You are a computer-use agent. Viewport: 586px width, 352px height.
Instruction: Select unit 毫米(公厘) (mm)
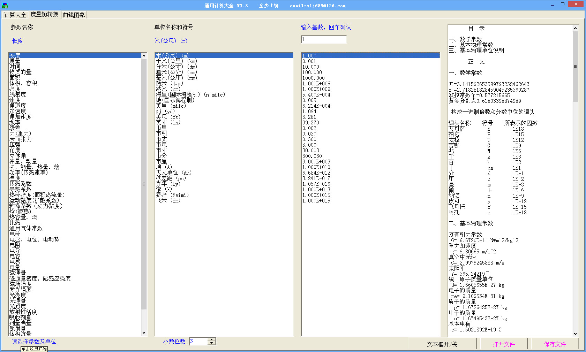(x=224, y=78)
